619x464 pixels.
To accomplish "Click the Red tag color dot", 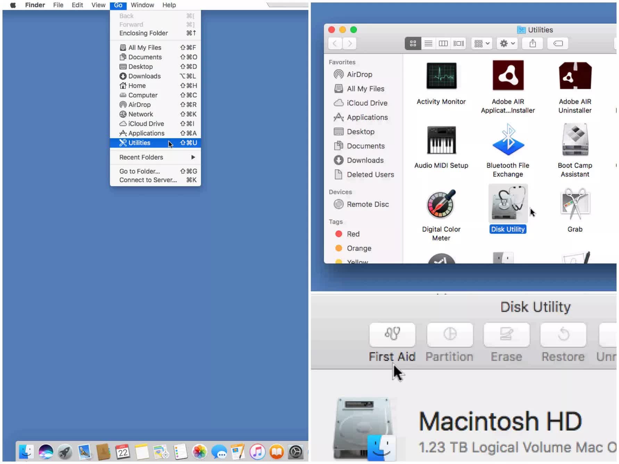I will 339,234.
